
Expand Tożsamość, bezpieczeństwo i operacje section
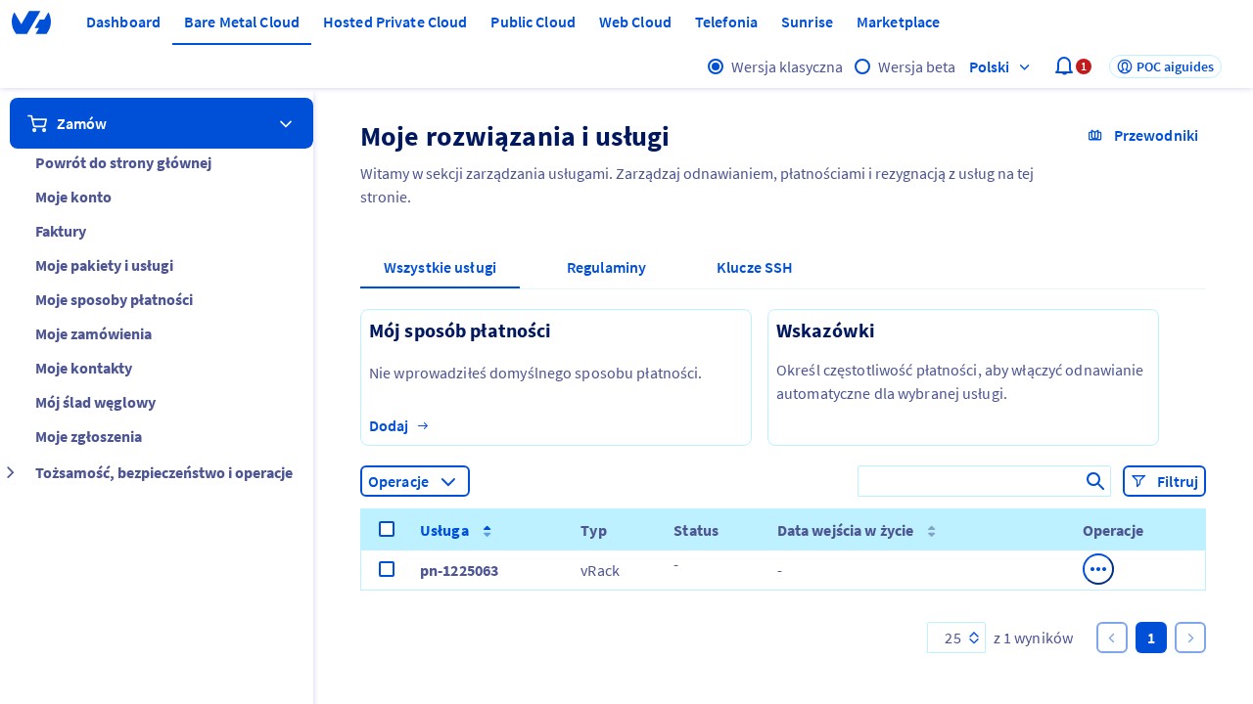click(11, 472)
